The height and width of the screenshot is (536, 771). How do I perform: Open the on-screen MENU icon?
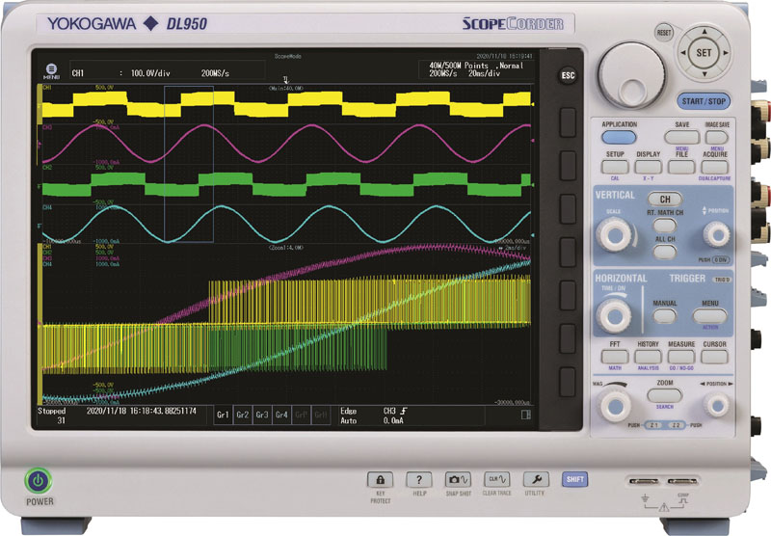pos(51,70)
